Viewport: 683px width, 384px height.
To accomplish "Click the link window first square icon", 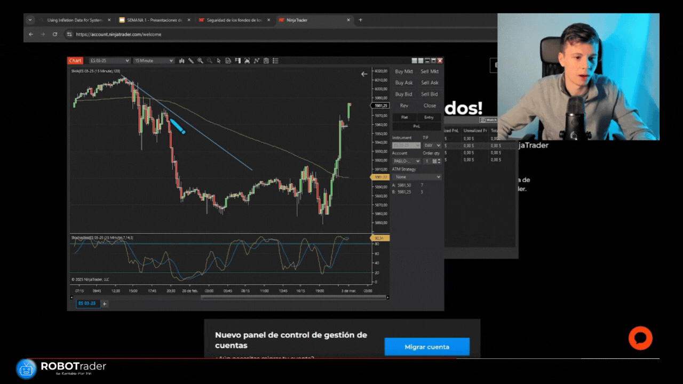I will [415, 61].
